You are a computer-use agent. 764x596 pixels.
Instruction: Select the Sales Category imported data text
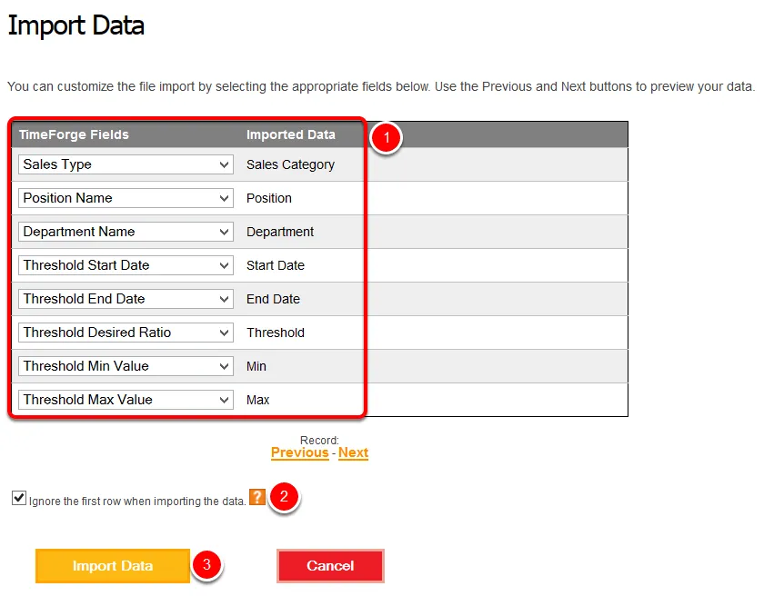[290, 165]
